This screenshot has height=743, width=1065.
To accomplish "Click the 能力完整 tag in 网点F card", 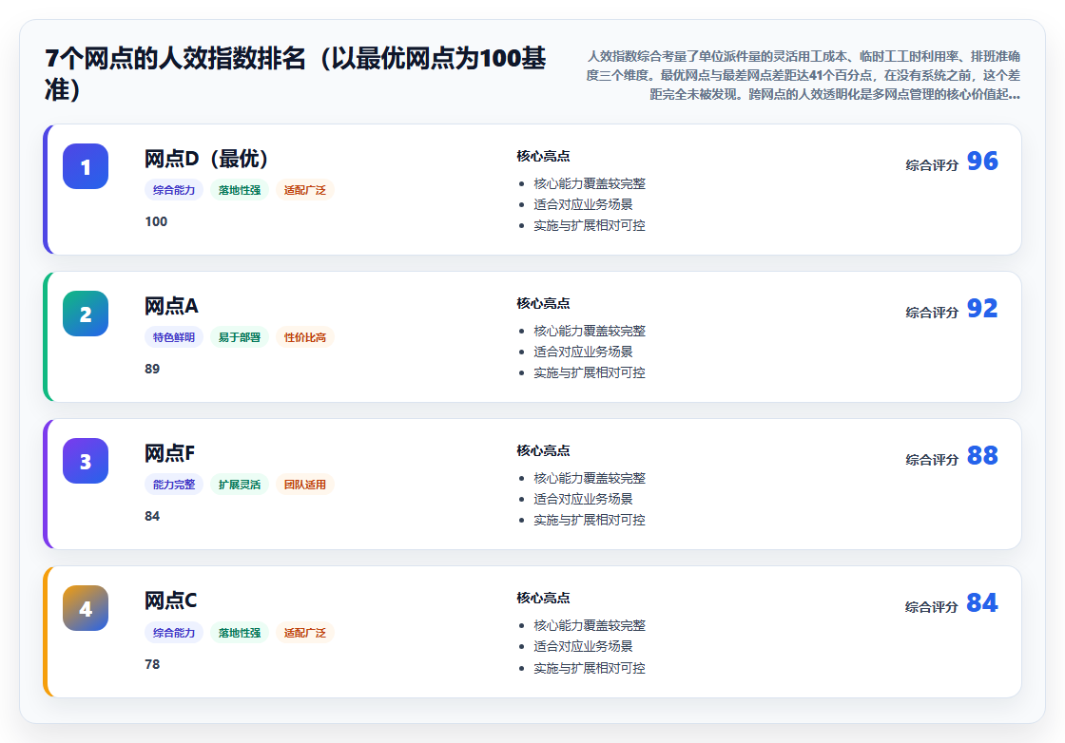I will tap(174, 485).
